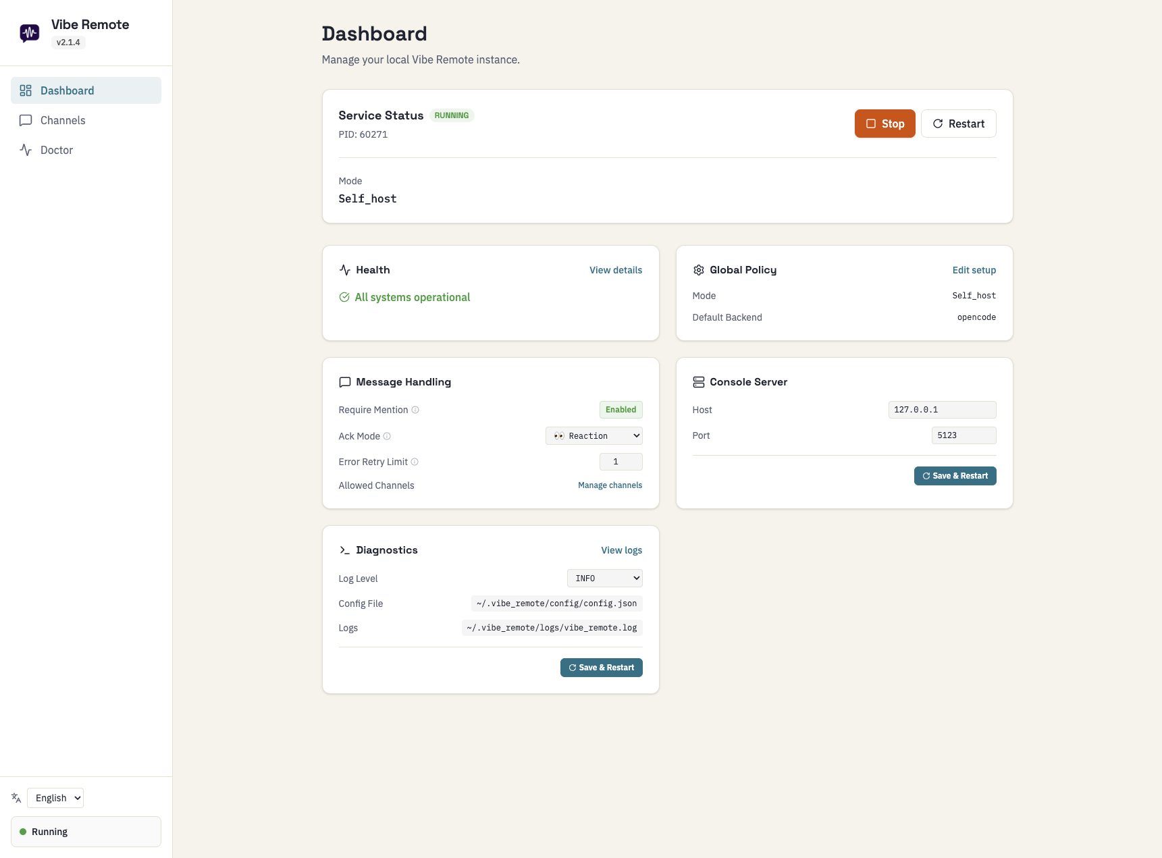Click the Console Server stack icon
Image resolution: width=1162 pixels, height=858 pixels.
pyautogui.click(x=698, y=381)
